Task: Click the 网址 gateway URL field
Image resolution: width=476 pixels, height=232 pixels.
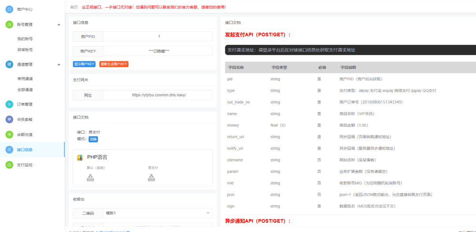Action: (157, 95)
